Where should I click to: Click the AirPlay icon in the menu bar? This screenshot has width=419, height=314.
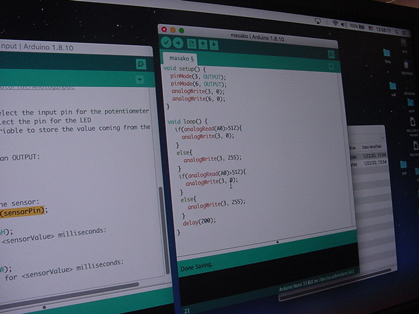(318, 22)
